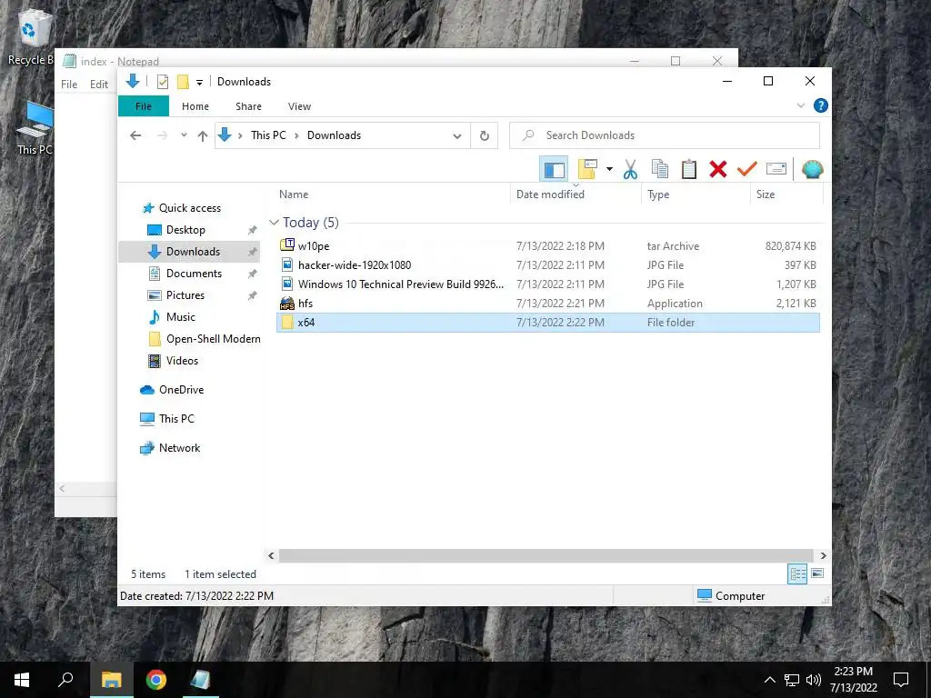Open Videos in the navigation pane

coord(182,361)
